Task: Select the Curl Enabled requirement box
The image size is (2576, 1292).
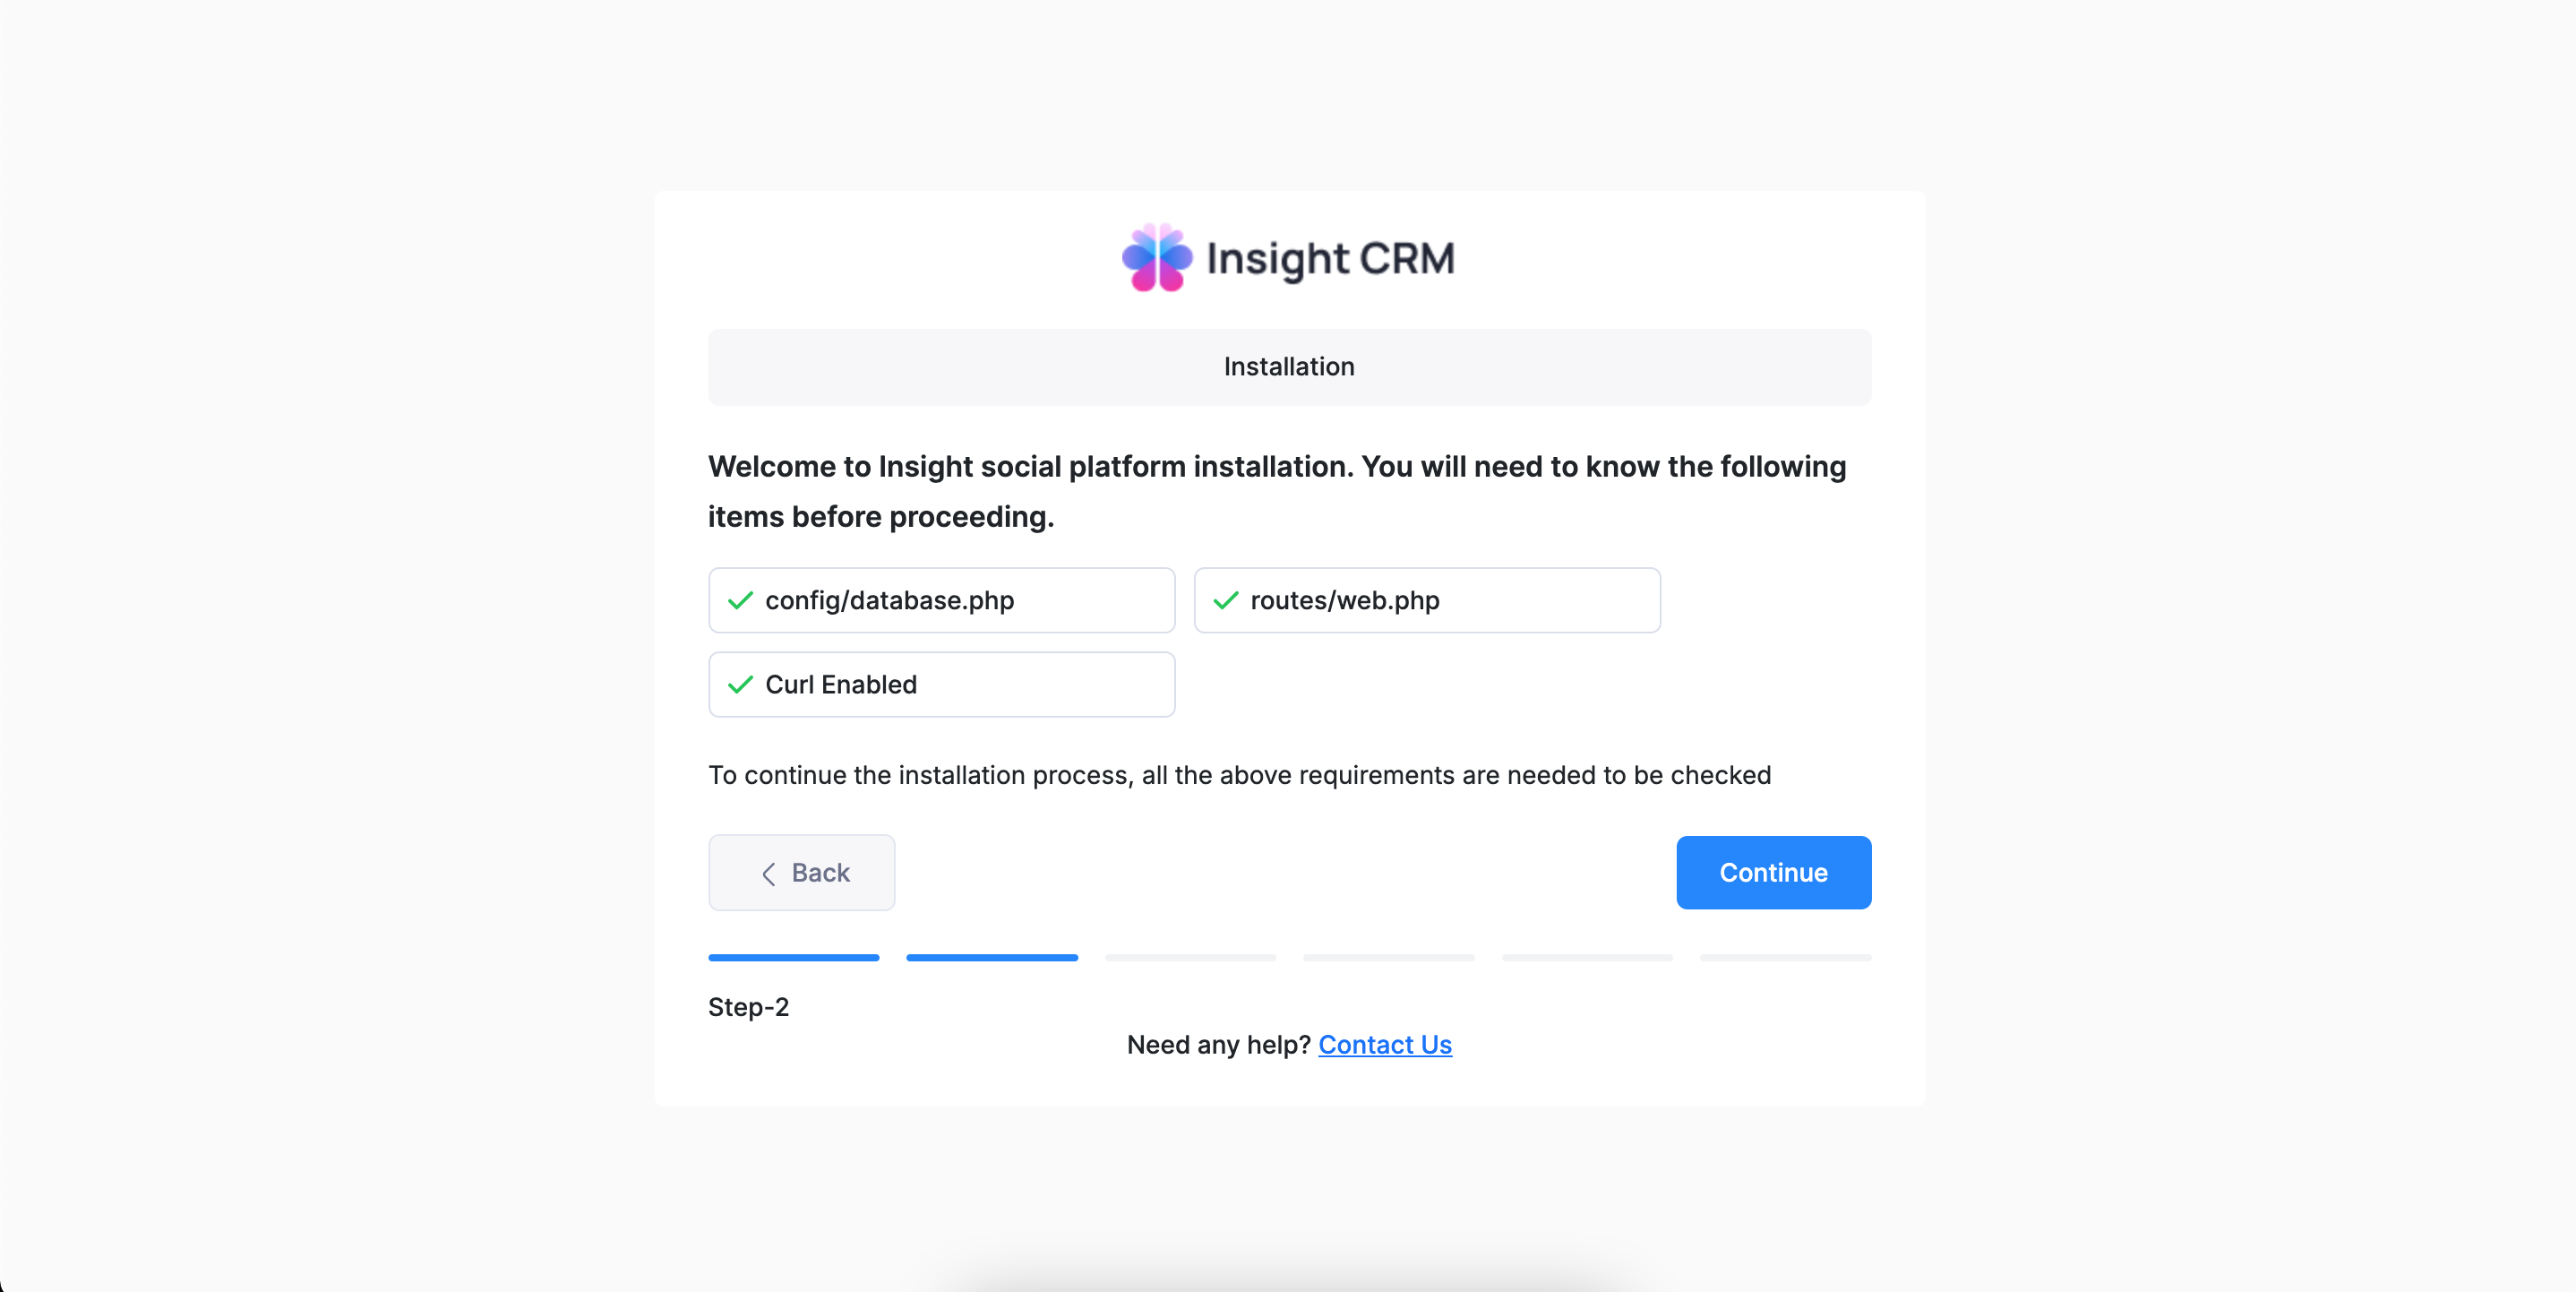Action: (x=941, y=685)
